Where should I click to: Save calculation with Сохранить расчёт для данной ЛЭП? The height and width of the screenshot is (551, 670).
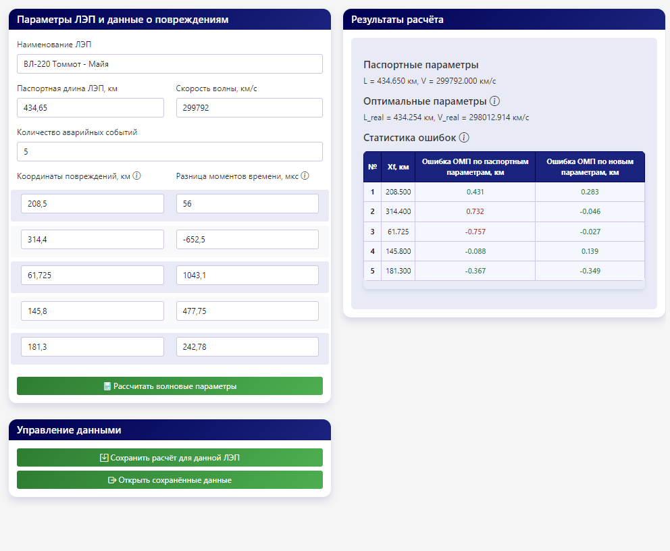[x=170, y=458]
